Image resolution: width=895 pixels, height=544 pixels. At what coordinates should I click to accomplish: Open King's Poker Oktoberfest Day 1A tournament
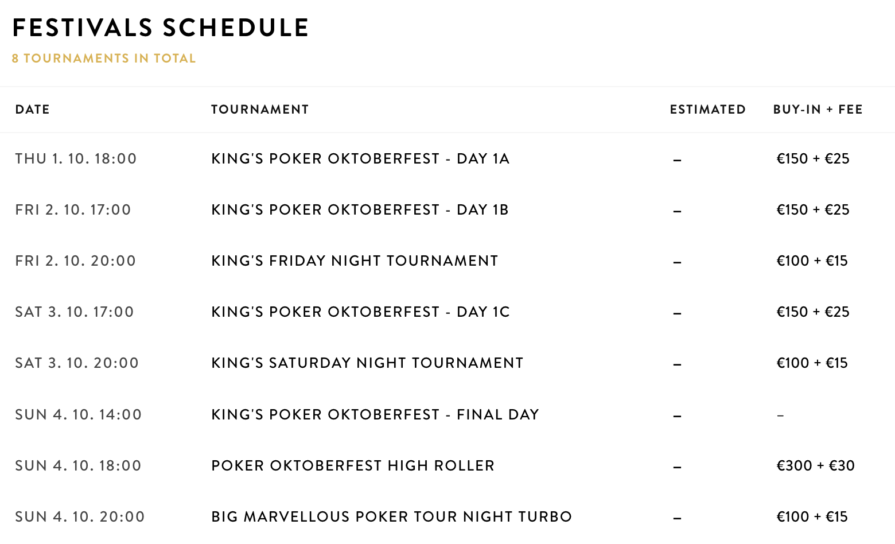click(360, 159)
